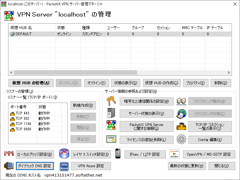Select the TCP 8888 row's 動作中 status

click(44, 129)
